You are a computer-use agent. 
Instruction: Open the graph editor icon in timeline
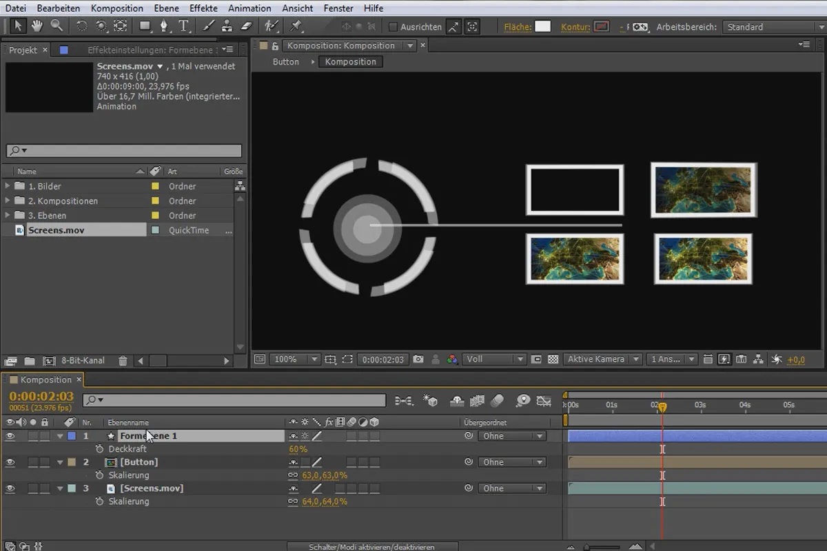544,400
